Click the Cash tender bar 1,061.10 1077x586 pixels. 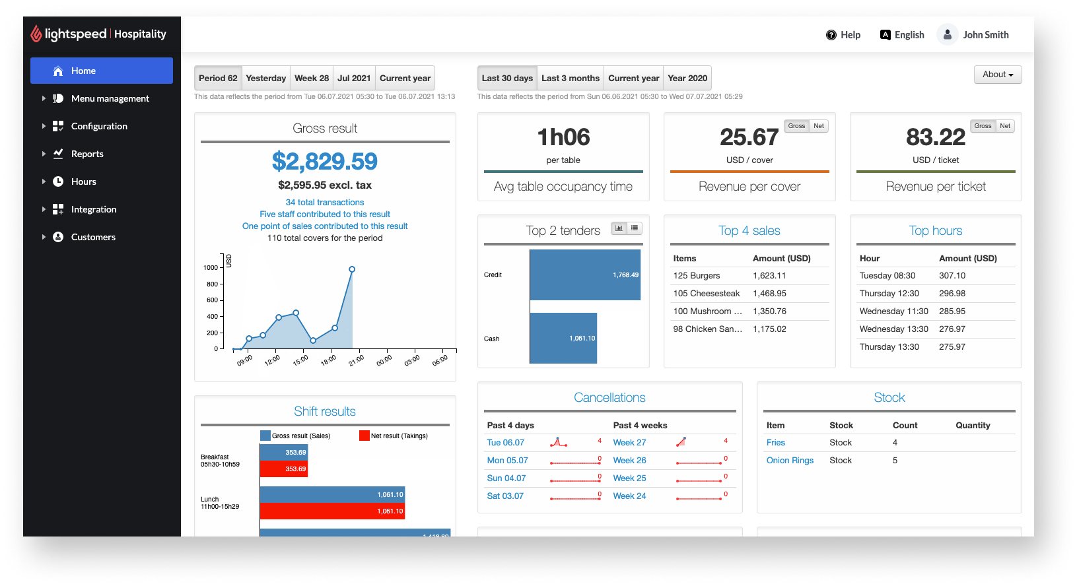[x=563, y=338]
